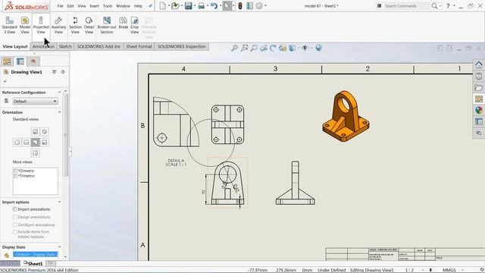Click the Rotate view icon
Screen dimensions: 485x273
pos(273,48)
